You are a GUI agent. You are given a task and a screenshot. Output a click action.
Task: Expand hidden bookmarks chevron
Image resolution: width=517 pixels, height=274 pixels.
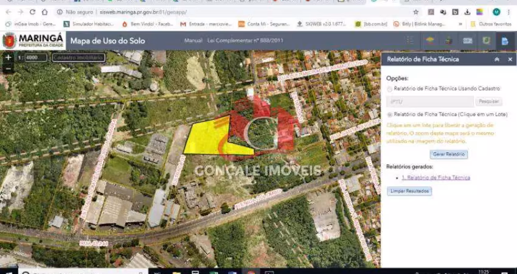point(460,24)
